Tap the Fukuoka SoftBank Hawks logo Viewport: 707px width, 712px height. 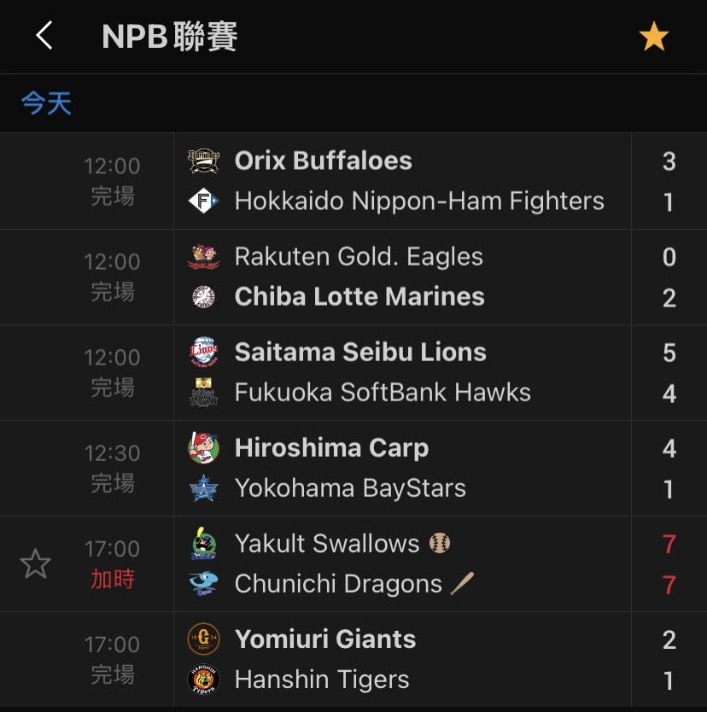coord(203,392)
